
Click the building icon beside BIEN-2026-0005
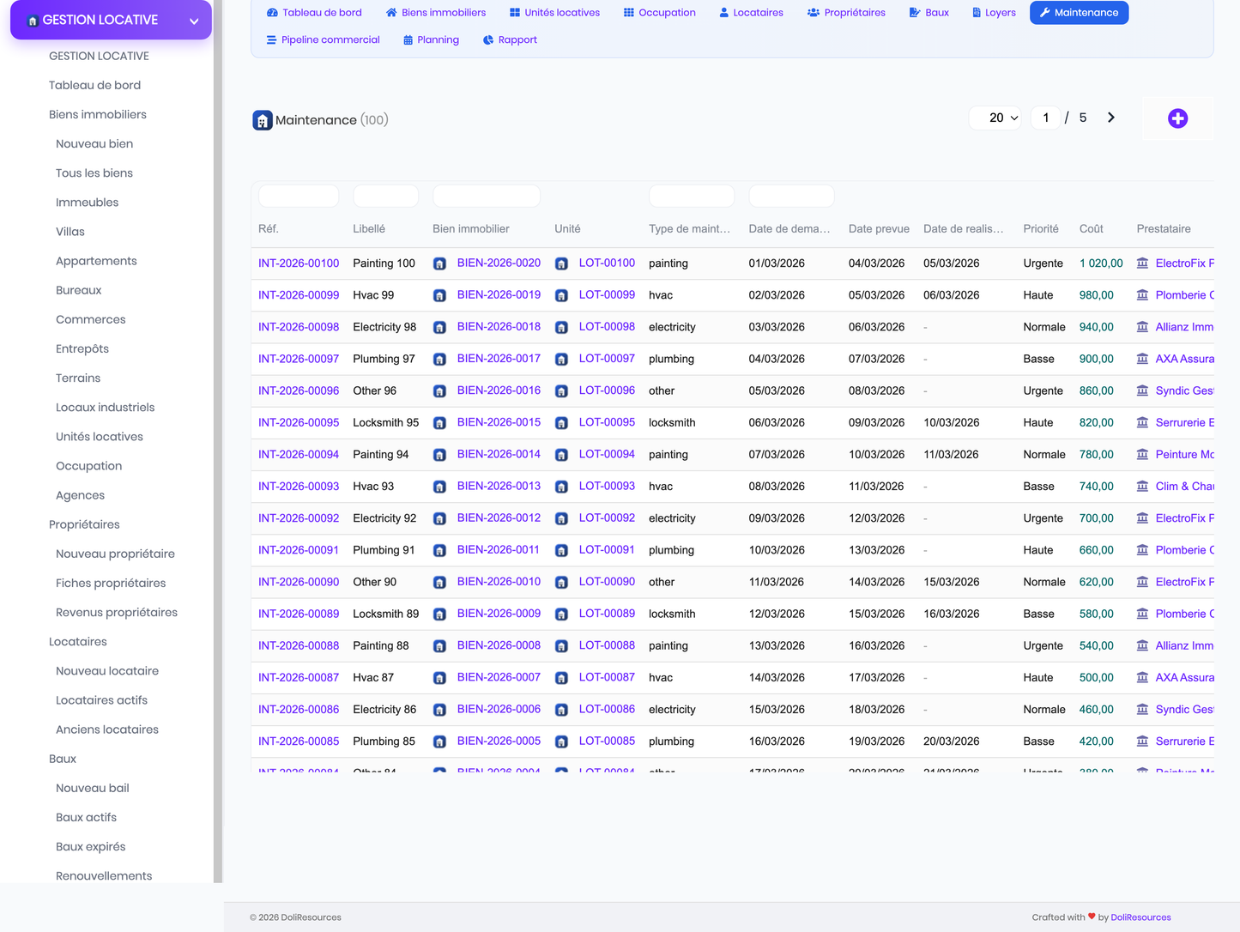pyautogui.click(x=439, y=741)
